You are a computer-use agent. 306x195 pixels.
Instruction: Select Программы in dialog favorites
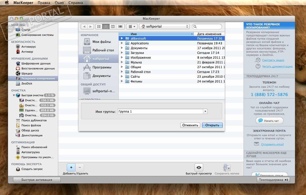[x=98, y=67]
